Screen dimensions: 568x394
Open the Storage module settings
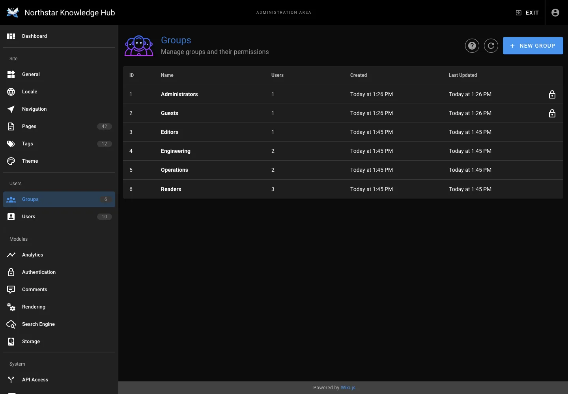[x=59, y=342]
